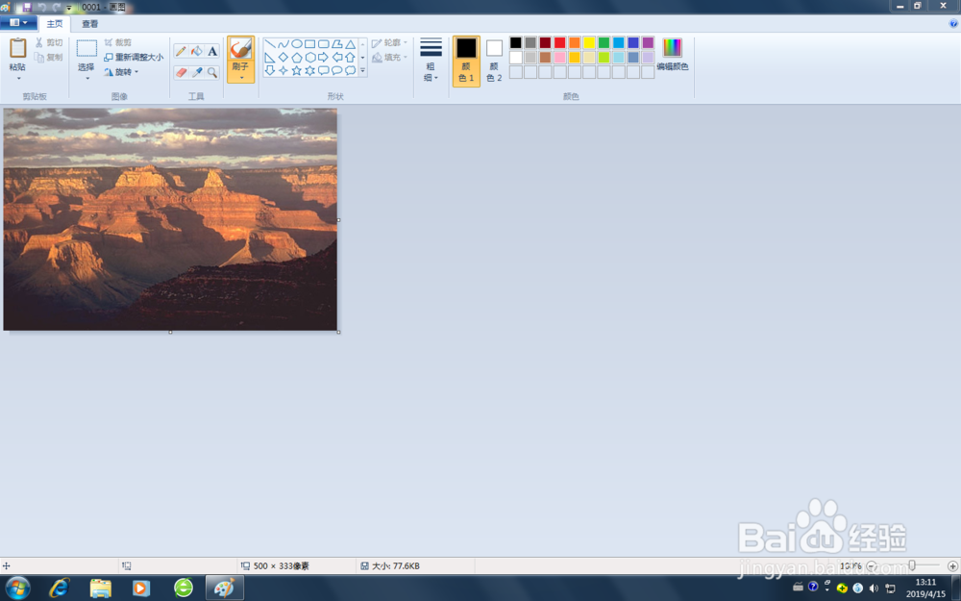Open the line Thickness (粗细) dropdown
The width and height of the screenshot is (961, 601).
coord(431,60)
